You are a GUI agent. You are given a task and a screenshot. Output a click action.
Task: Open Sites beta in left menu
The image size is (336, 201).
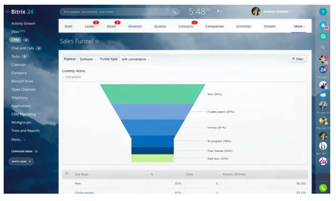18,31
